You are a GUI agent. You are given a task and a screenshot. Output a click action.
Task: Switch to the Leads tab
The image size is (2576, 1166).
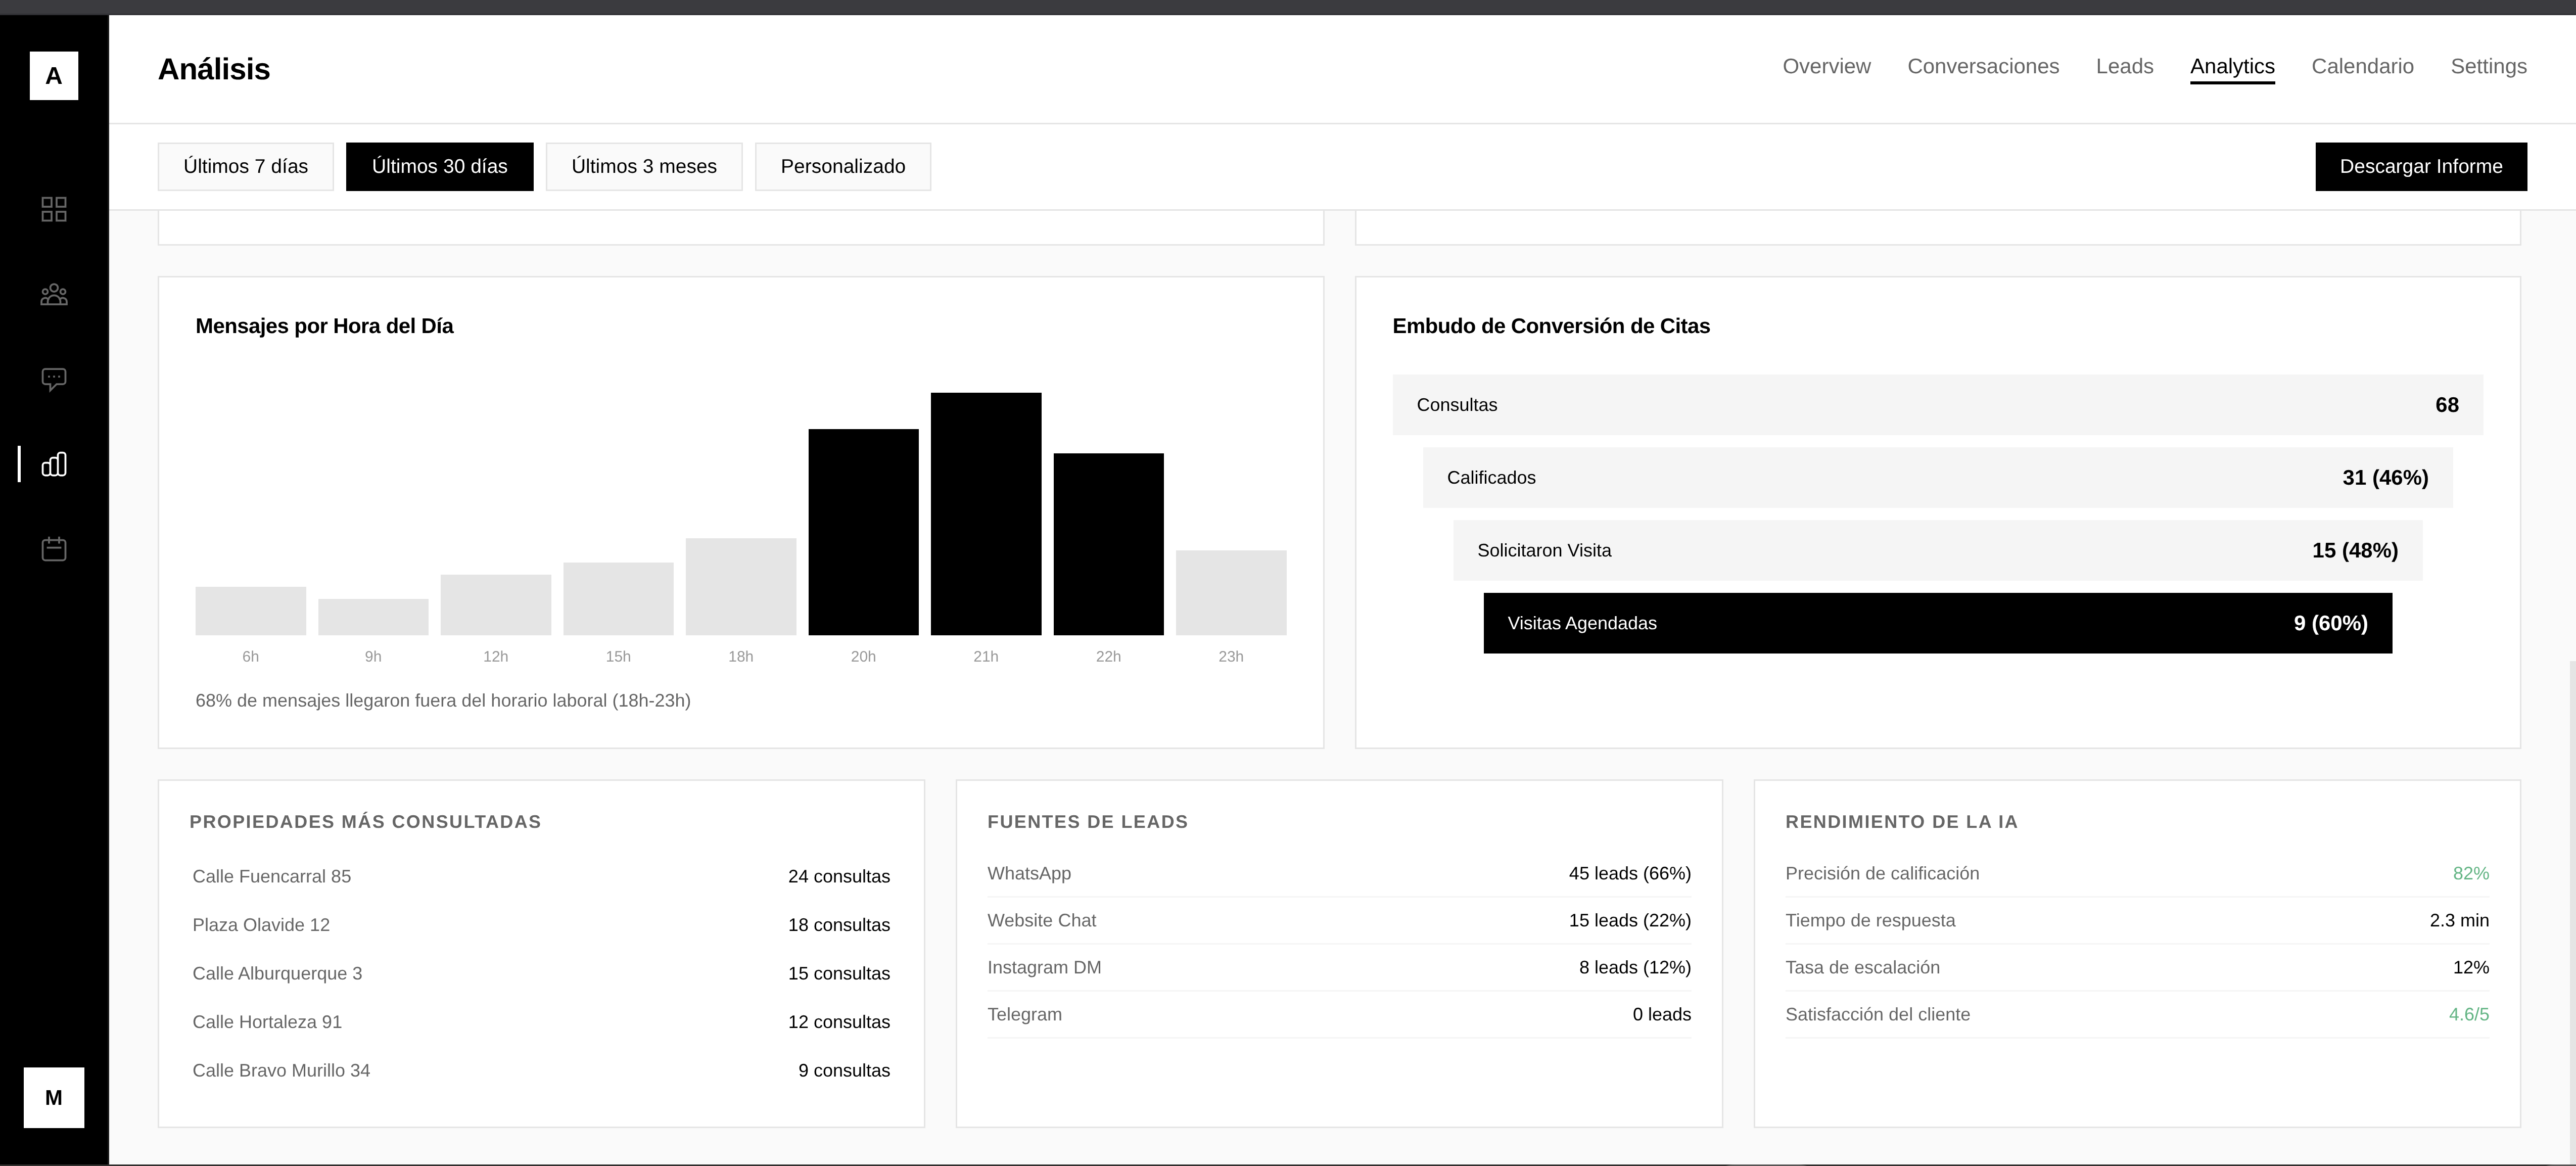(x=2124, y=66)
